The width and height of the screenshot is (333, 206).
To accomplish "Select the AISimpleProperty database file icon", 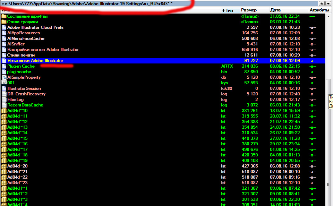I will [x=4, y=77].
